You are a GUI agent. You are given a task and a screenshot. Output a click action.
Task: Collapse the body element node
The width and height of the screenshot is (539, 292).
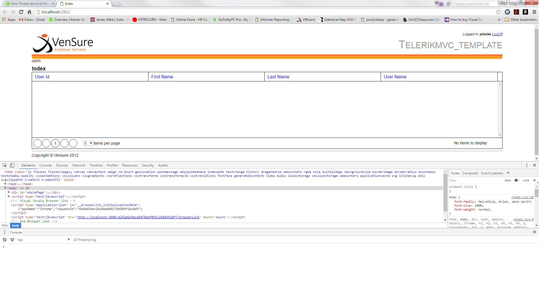click(5, 188)
